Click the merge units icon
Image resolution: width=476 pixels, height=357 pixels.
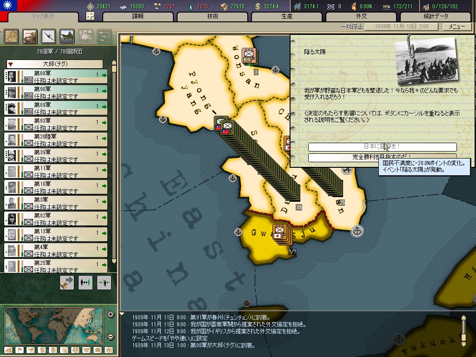pyautogui.click(x=104, y=282)
